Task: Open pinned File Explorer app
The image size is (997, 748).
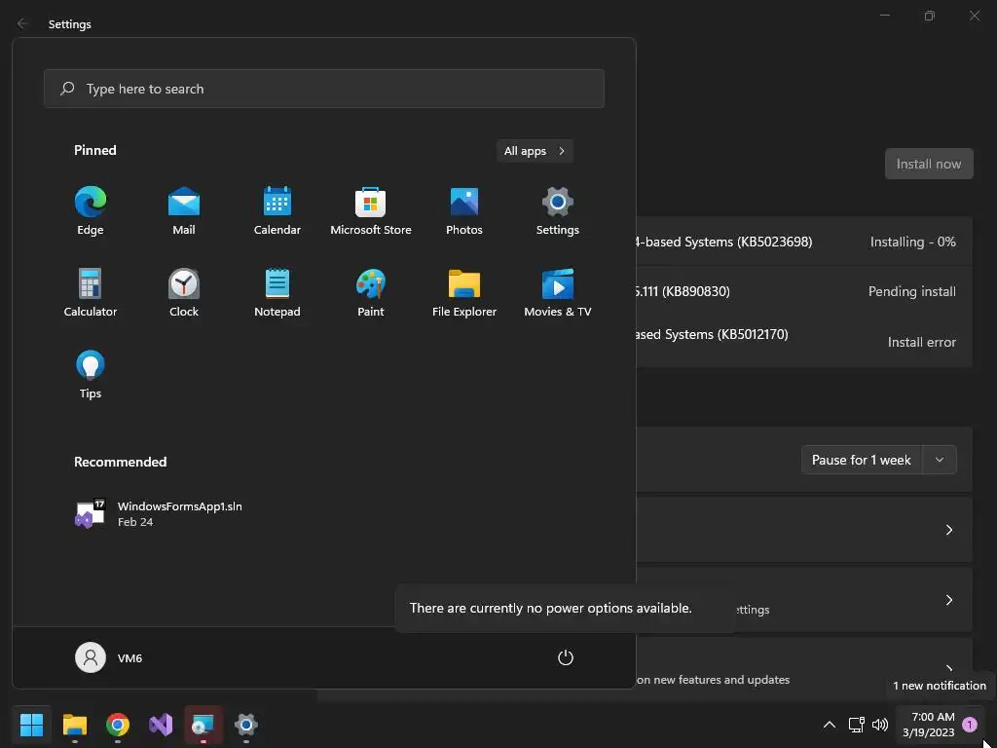Action: pyautogui.click(x=464, y=292)
